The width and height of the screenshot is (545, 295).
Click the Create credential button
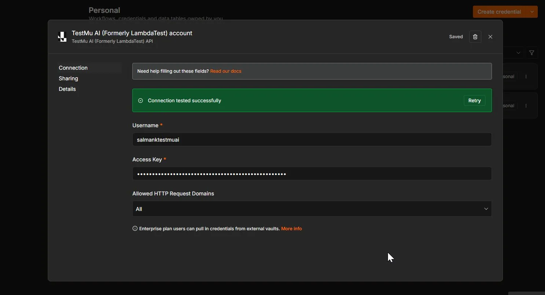pyautogui.click(x=499, y=12)
